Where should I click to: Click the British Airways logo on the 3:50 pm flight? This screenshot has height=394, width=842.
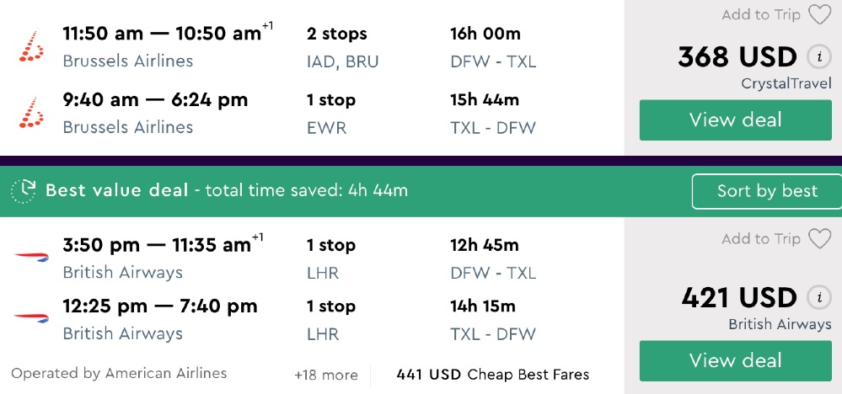[x=31, y=256]
